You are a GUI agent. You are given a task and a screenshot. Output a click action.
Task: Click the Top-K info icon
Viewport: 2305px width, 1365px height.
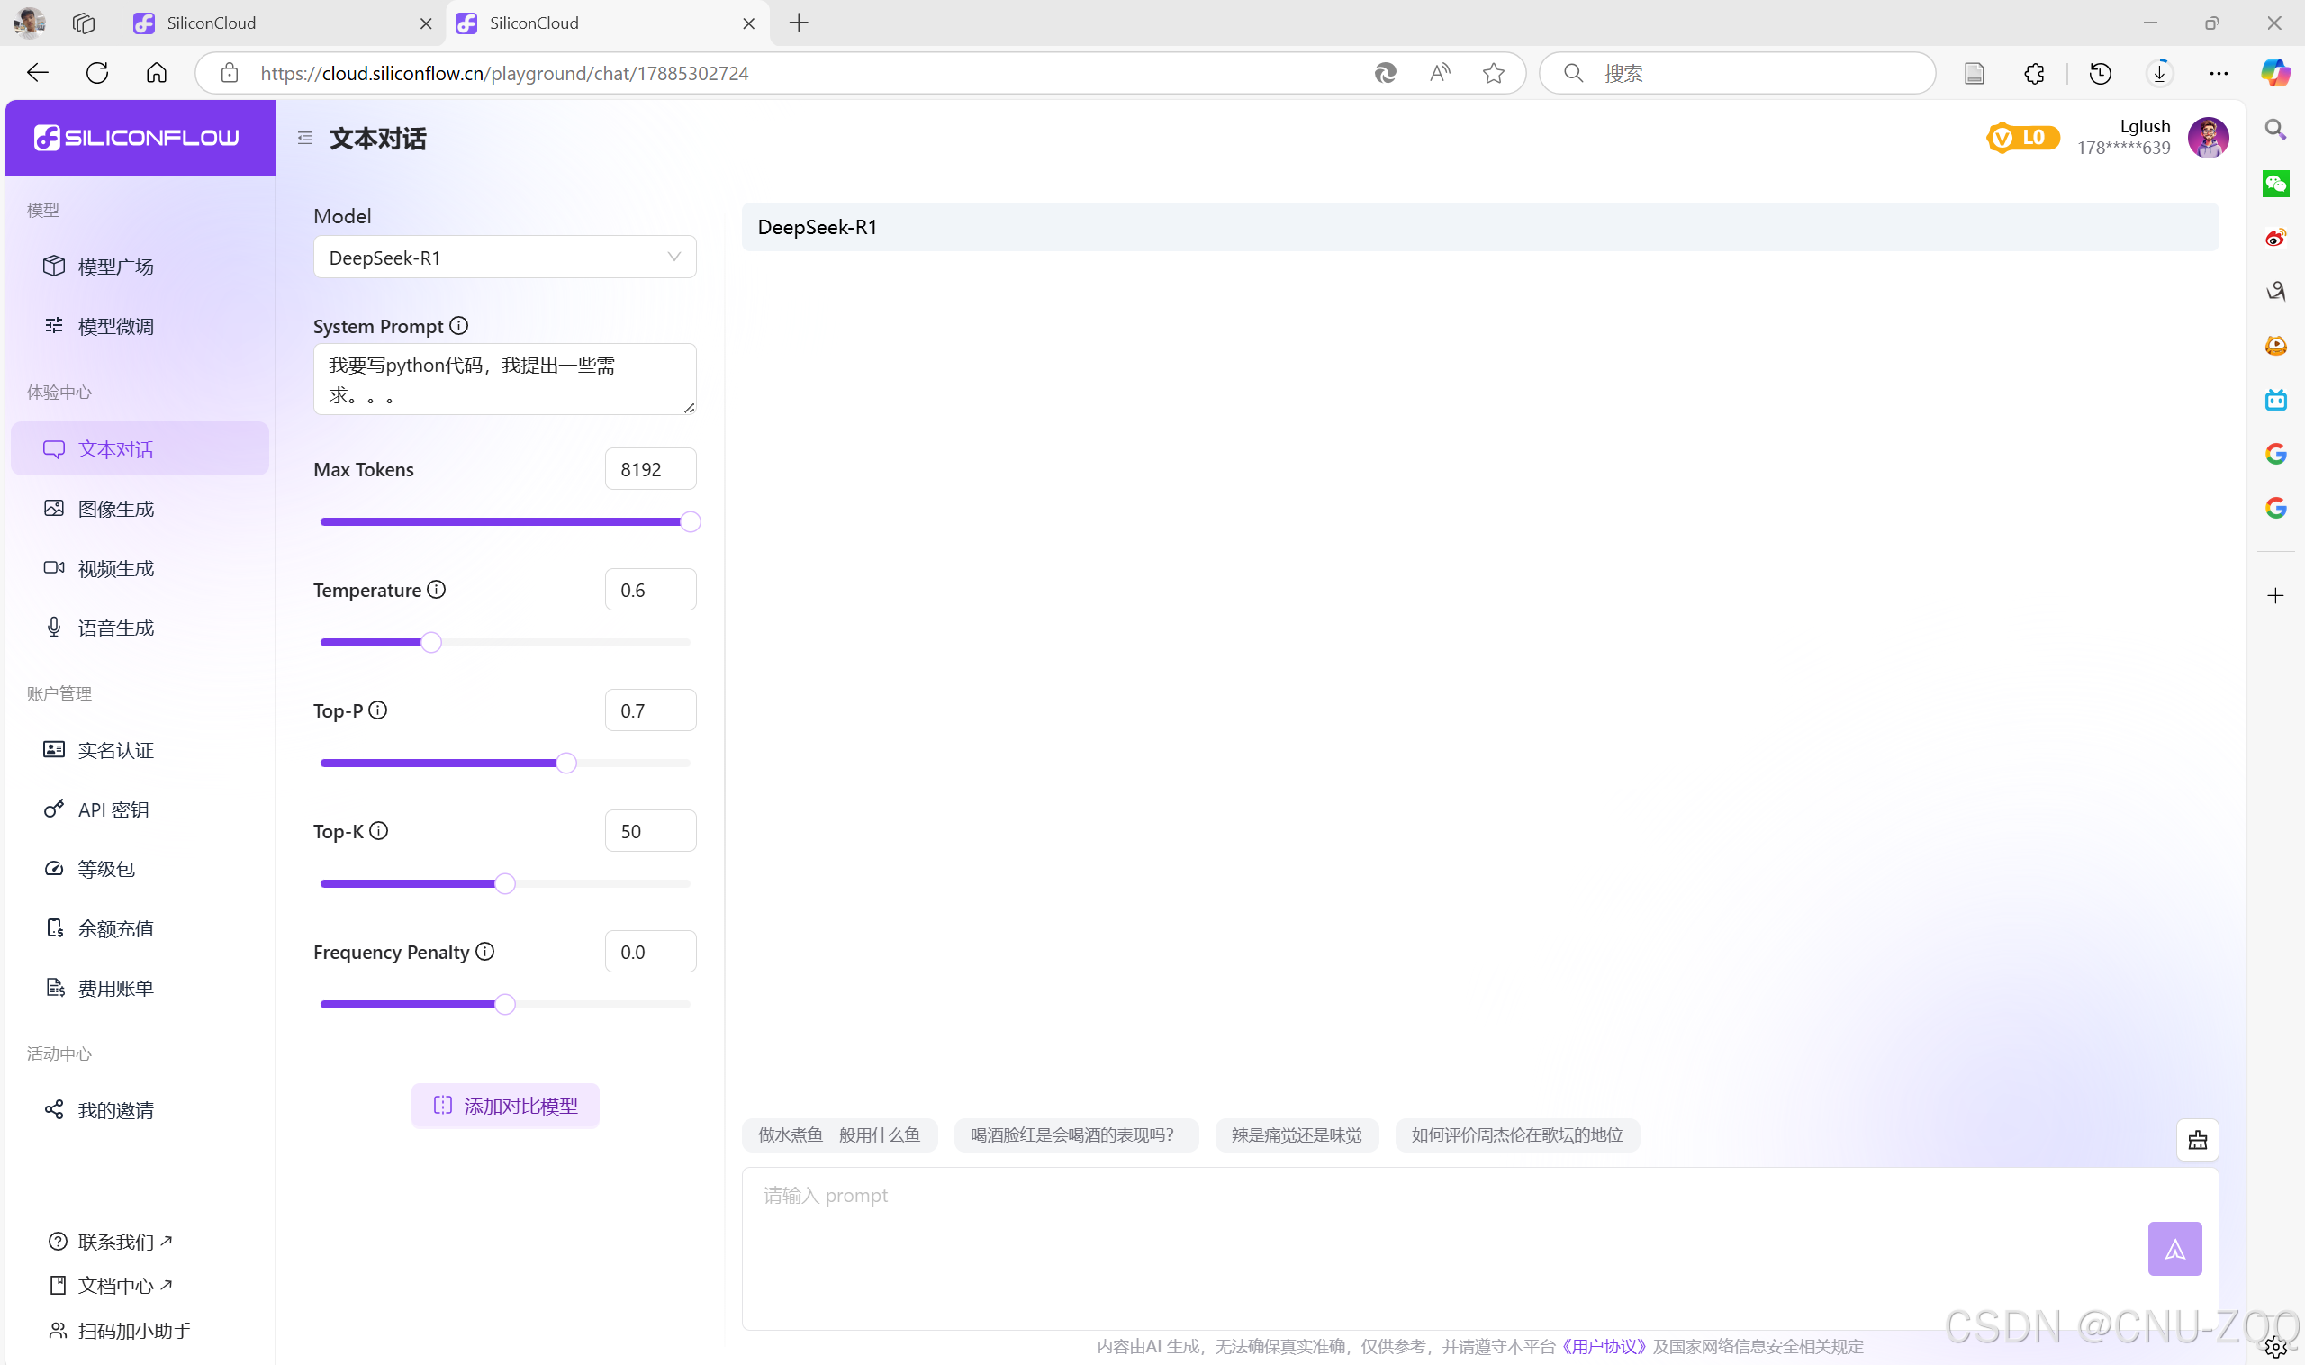[x=379, y=830]
